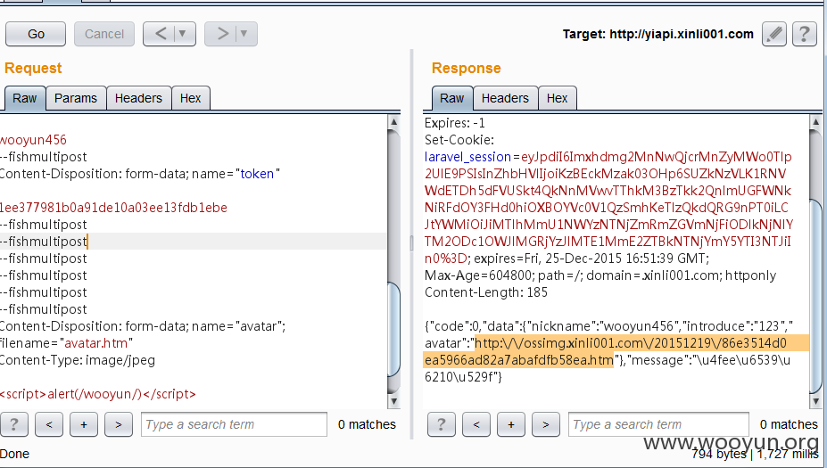This screenshot has height=468, width=827.
Task: Click laravel_session cookie name in response
Action: coord(467,157)
